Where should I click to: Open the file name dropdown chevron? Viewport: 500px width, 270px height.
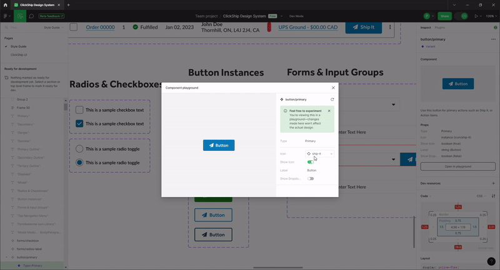click(x=281, y=16)
